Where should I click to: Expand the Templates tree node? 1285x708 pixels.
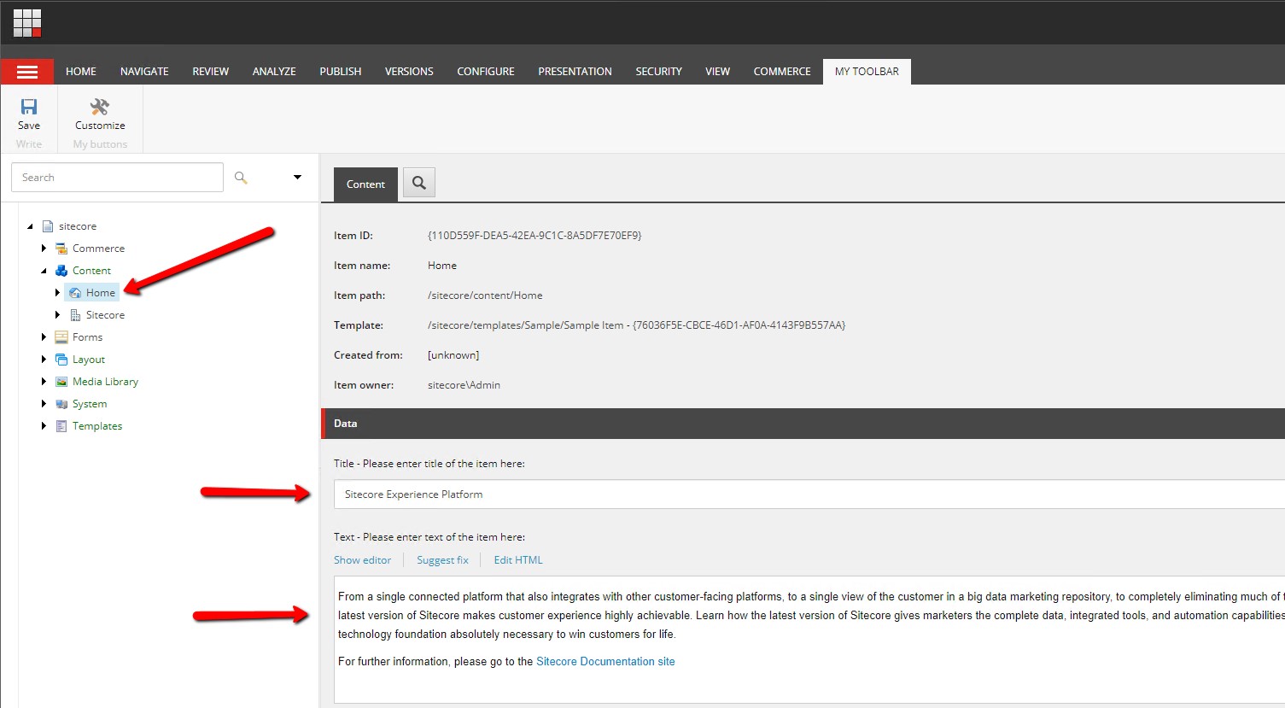pyautogui.click(x=44, y=426)
